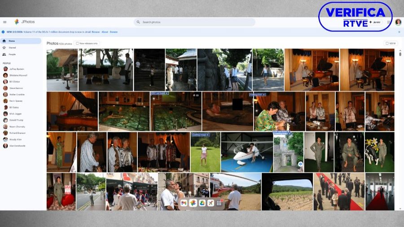The image size is (404, 227).
Task: Click the Home house icon
Action: [x=4, y=41]
